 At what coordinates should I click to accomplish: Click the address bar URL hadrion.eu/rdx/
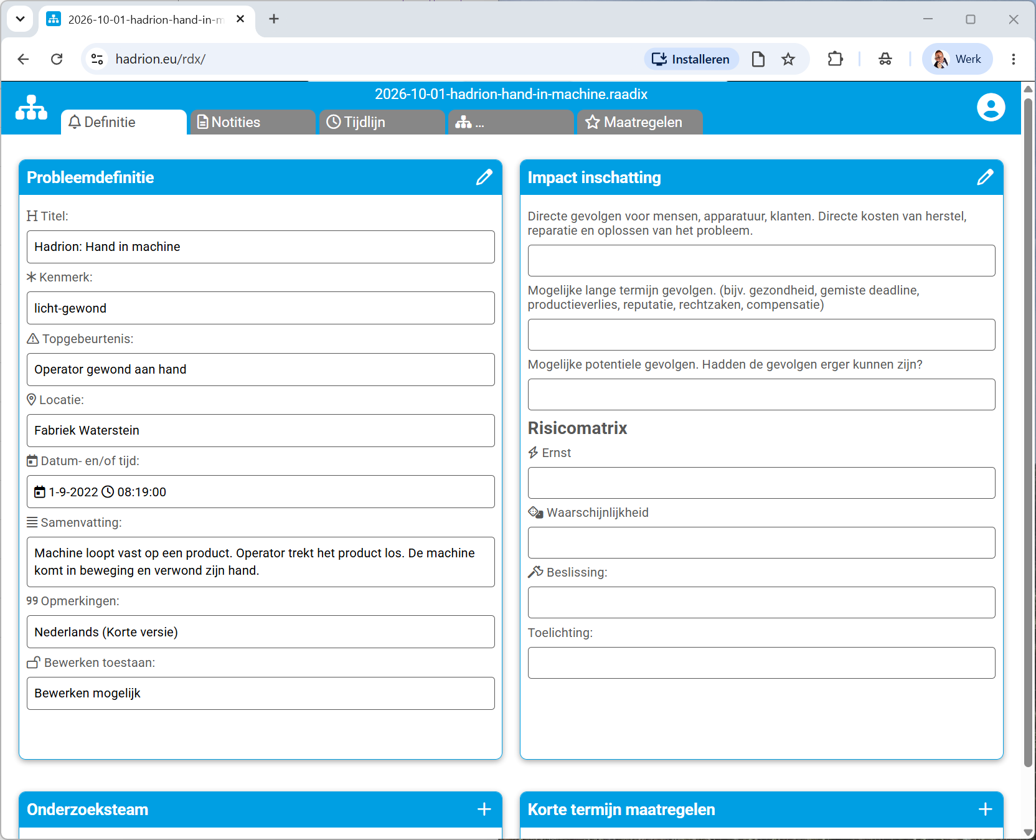161,59
